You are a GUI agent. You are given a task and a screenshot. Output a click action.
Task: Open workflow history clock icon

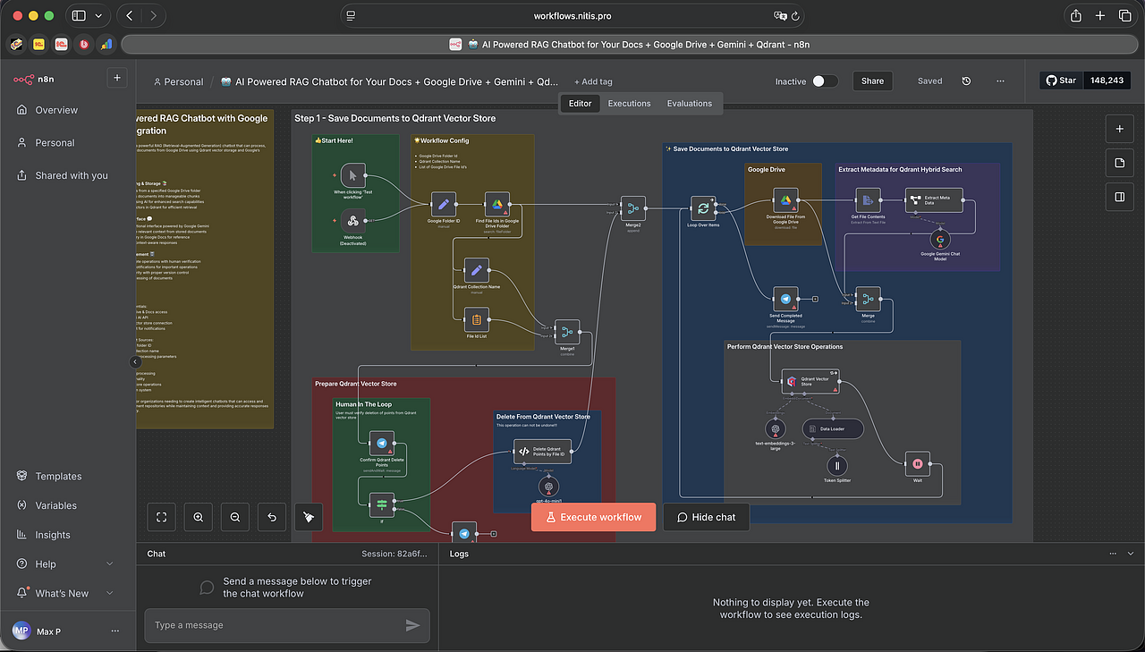pos(966,81)
